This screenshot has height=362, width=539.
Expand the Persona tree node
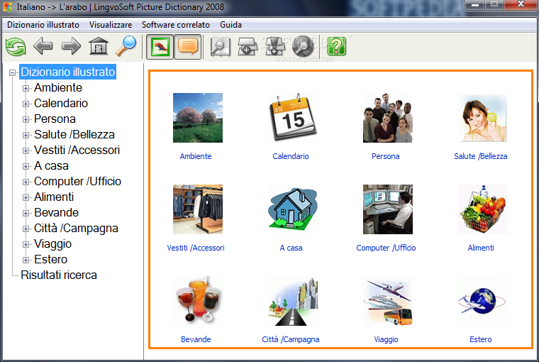pos(26,119)
